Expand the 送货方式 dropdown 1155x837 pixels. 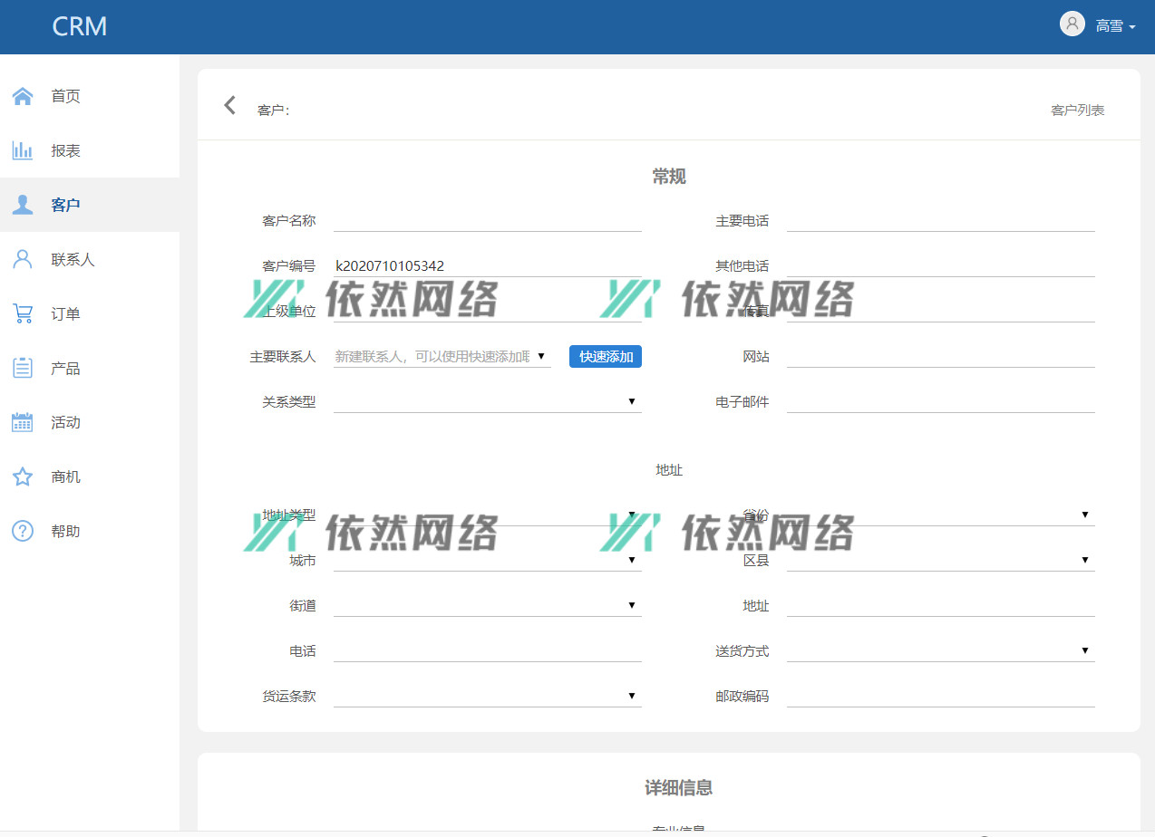point(940,650)
